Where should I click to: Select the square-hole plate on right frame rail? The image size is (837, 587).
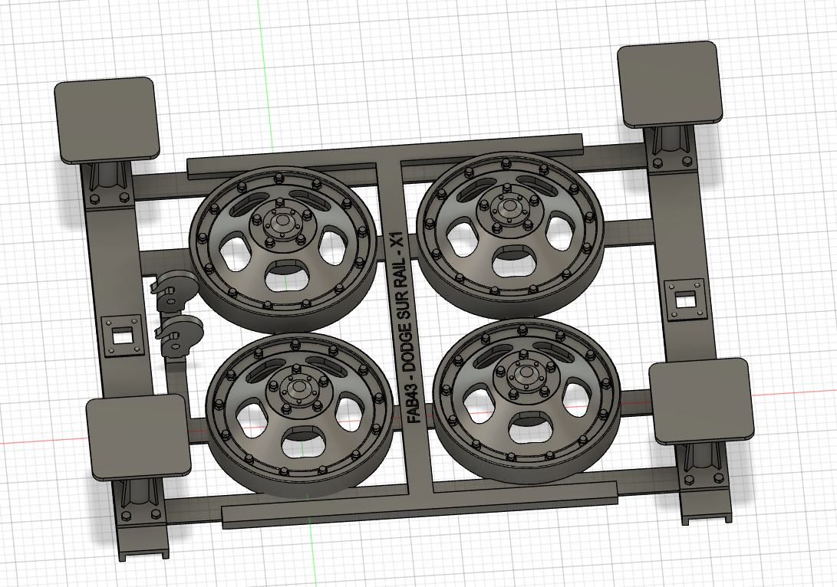coord(686,300)
